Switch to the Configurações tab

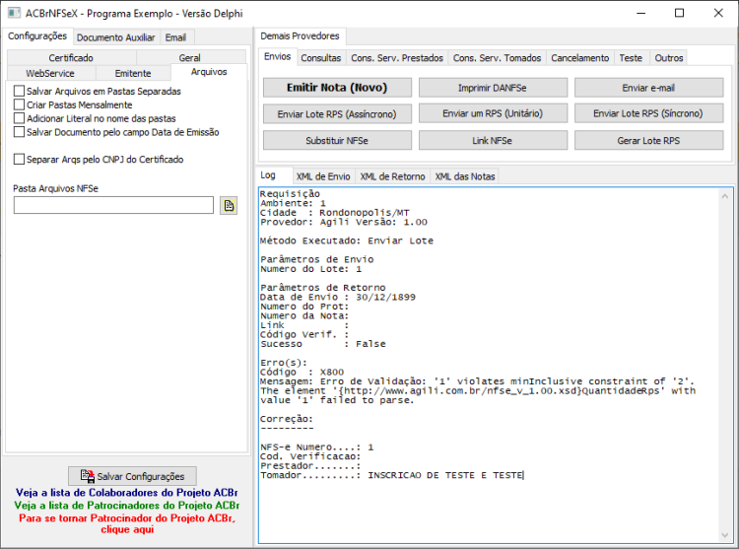point(37,36)
